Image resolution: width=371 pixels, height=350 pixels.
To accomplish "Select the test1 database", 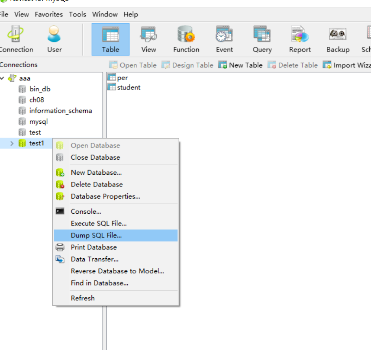I will 36,143.
